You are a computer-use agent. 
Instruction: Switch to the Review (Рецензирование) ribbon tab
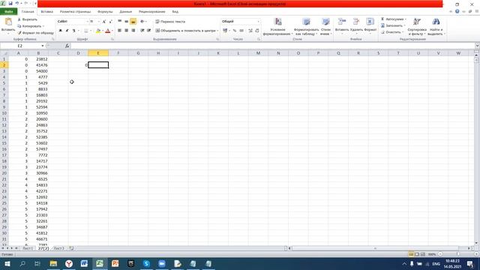[x=151, y=12]
